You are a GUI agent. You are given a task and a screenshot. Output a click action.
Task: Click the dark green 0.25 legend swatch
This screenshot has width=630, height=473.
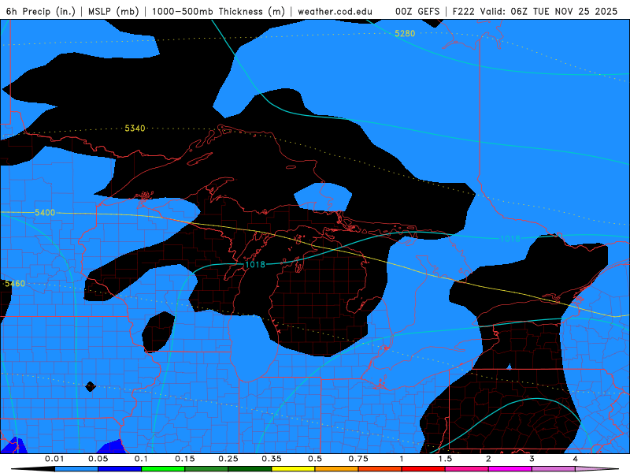[x=250, y=469]
